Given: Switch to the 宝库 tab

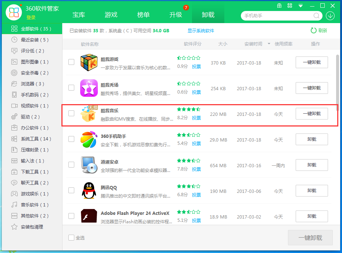Looking at the screenshot, I should pyautogui.click(x=79, y=15).
